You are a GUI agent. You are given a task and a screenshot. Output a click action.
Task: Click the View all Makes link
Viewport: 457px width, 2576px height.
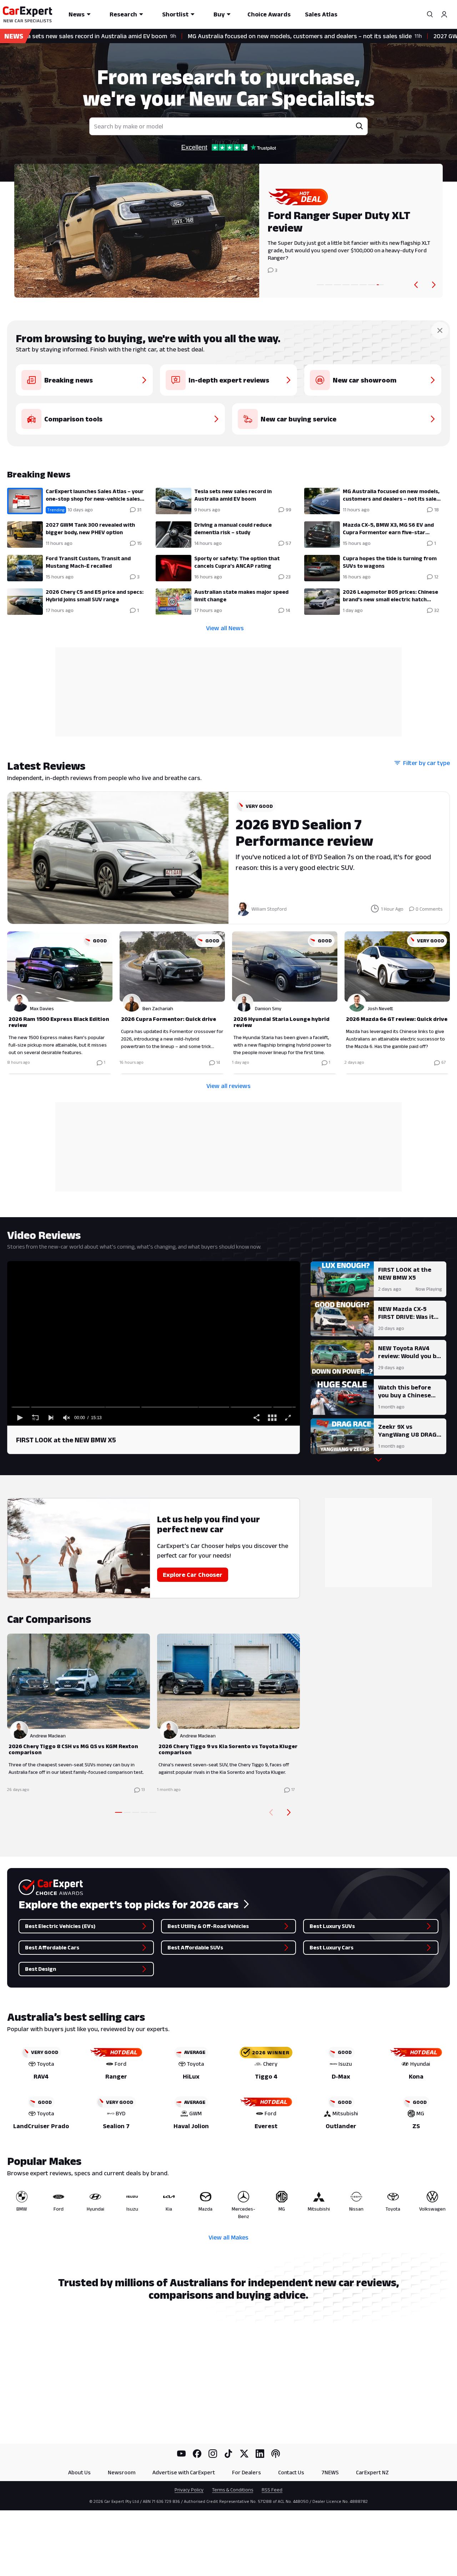228,2237
